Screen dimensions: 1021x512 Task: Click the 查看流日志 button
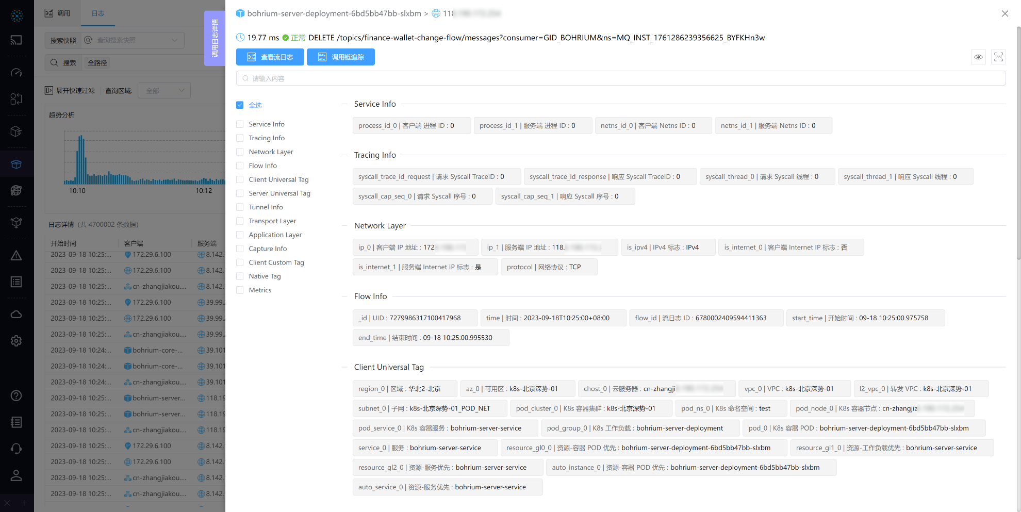pos(270,57)
